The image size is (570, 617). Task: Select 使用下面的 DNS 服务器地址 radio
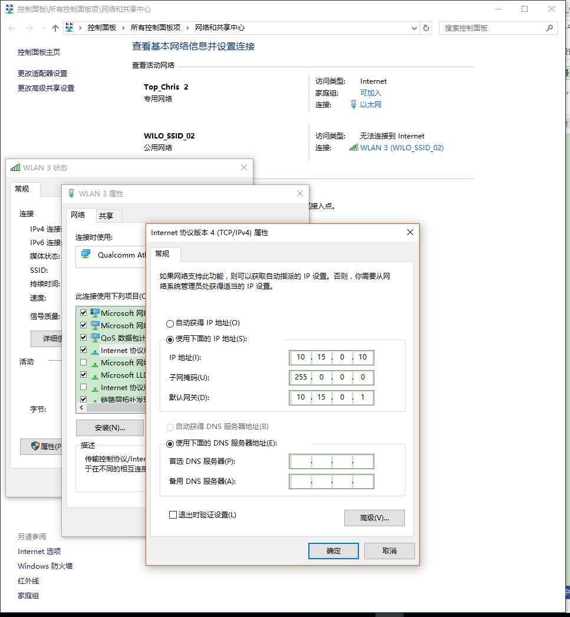point(170,444)
